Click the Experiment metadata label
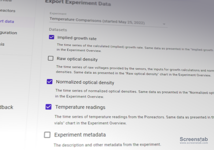The width and height of the screenshot is (214, 150). point(80,135)
